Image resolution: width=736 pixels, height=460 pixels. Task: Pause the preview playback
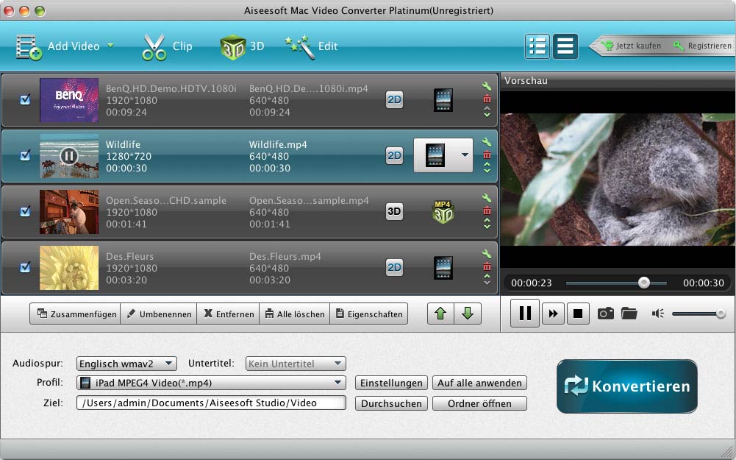[525, 313]
